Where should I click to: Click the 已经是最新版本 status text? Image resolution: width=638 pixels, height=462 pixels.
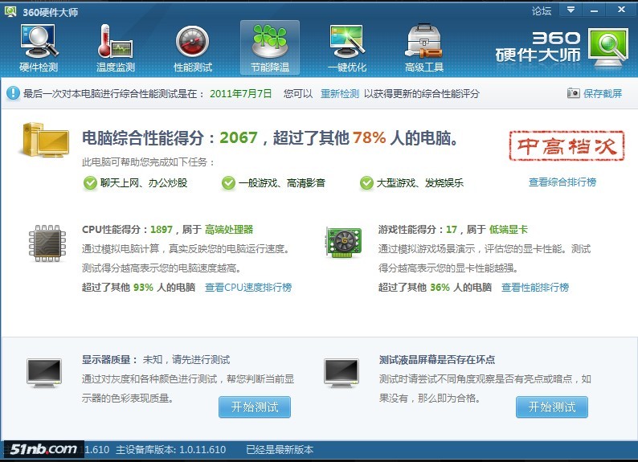[x=280, y=449]
